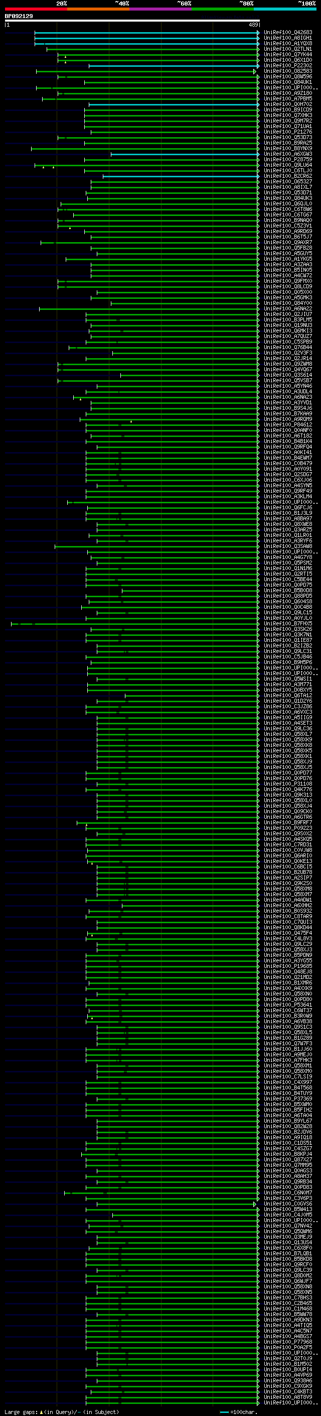Viewport: 321px width, 1416px height.
Task: Select the UniRef100_Q82W28 label
Action: [x=287, y=1126]
